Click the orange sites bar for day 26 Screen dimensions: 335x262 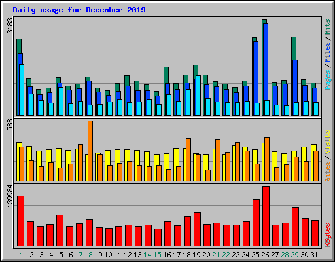click(267, 159)
